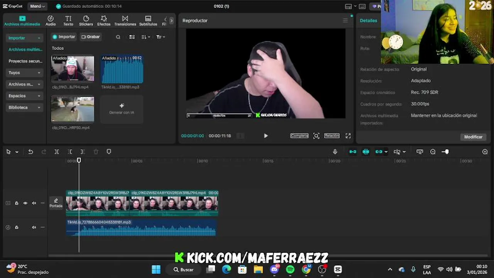Viewport: 494px width, 278px height.
Task: Select Proyectos secun... in sidebar
Action: [x=25, y=61]
